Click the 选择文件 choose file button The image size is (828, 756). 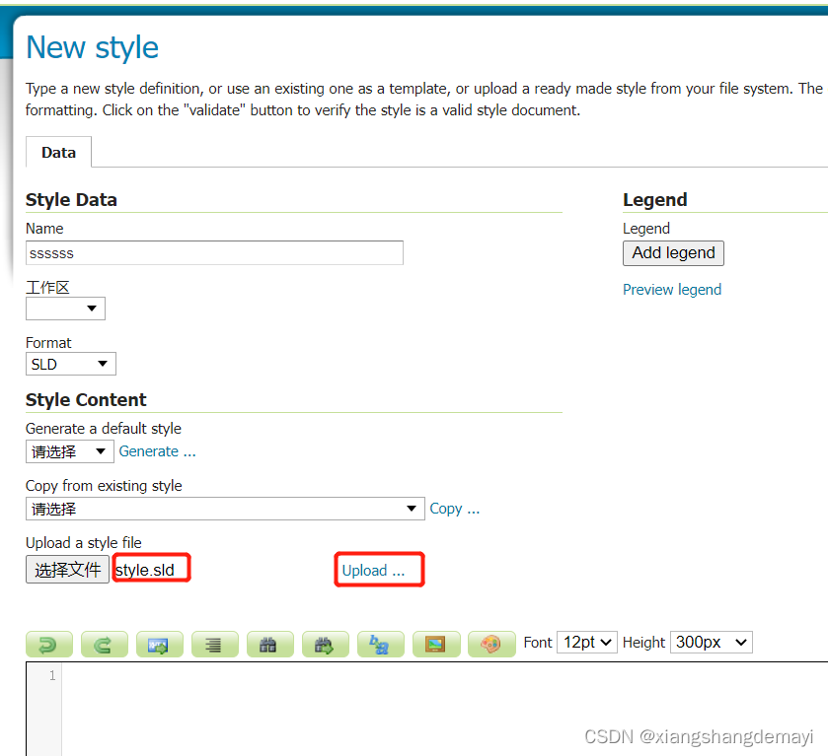click(x=67, y=570)
